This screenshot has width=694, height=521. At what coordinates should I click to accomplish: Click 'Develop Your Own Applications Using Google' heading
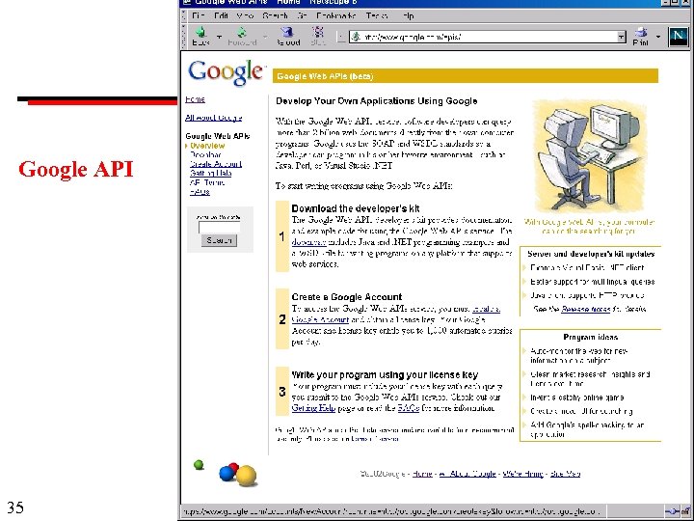(x=376, y=101)
